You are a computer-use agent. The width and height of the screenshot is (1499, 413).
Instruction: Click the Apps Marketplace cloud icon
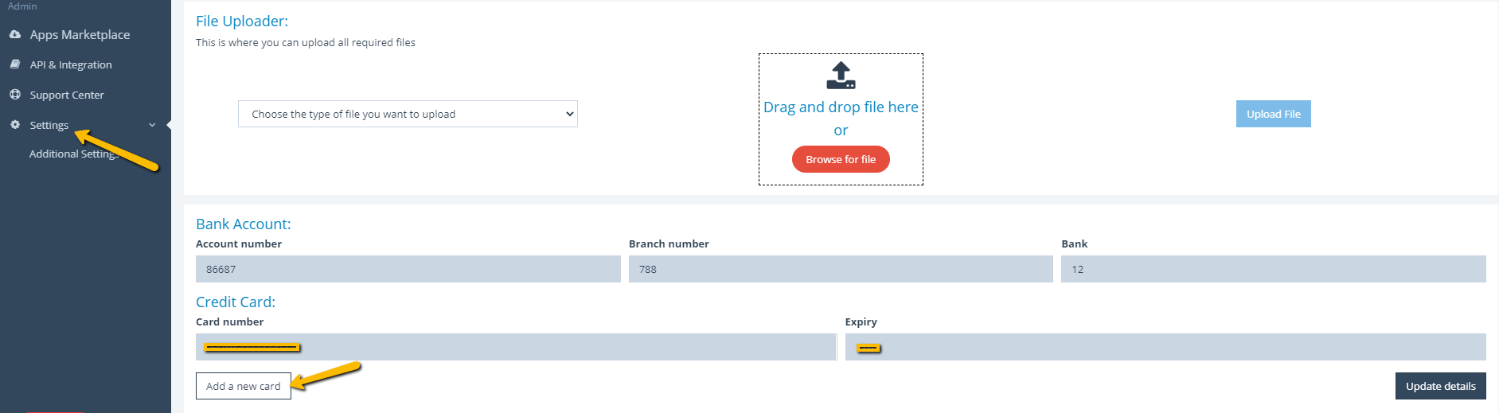[15, 34]
